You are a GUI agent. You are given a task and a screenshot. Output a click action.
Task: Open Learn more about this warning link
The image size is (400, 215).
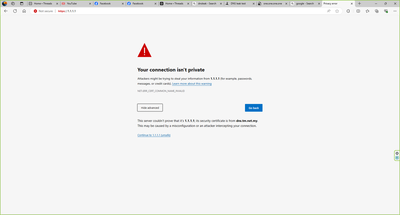pos(192,84)
